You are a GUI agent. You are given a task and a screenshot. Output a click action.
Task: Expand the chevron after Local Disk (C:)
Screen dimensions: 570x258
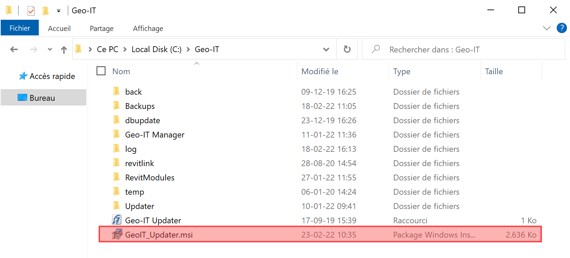188,49
